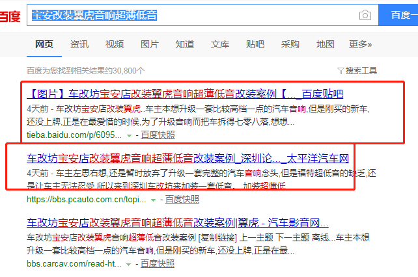
Task: Select the 知道 tab
Action: coord(185,44)
